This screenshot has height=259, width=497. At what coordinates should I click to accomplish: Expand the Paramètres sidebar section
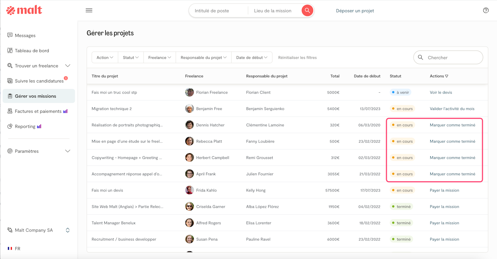coord(68,151)
